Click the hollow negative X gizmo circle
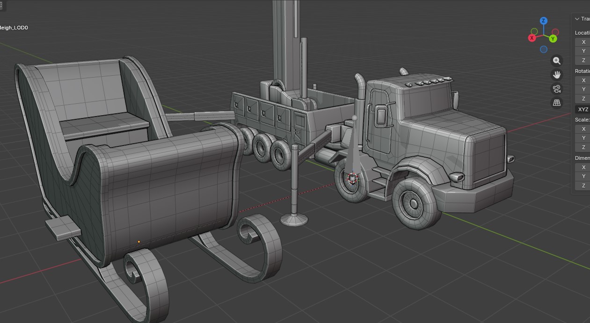590x323 pixels. pyautogui.click(x=554, y=31)
